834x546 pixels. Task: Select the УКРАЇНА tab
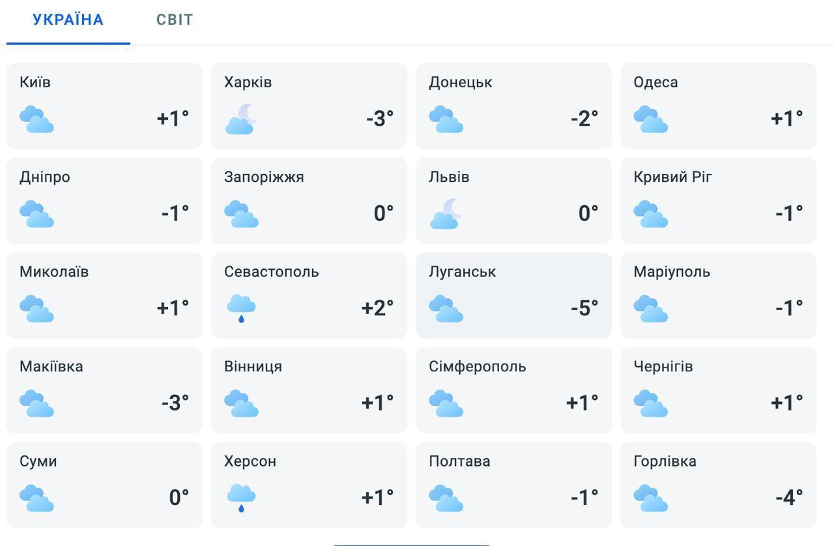pos(68,20)
